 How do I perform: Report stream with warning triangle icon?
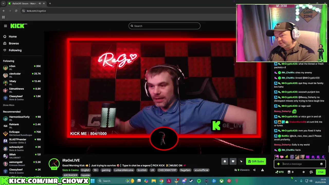262,170
